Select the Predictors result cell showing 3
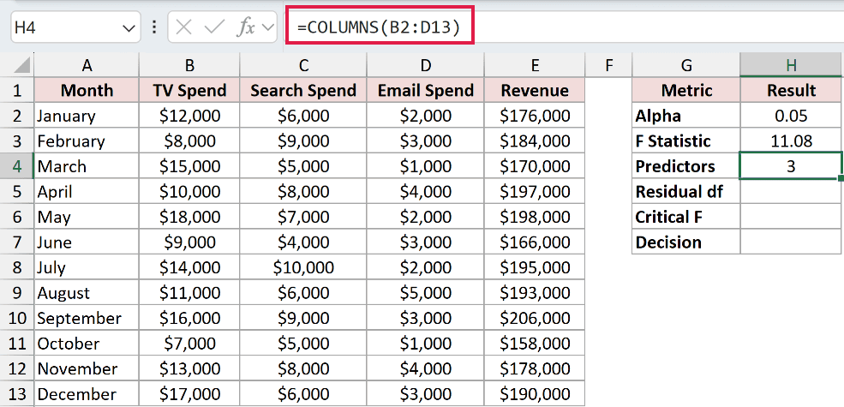 [x=791, y=166]
